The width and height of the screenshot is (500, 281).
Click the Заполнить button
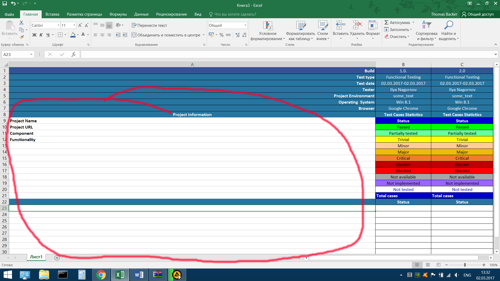point(397,29)
